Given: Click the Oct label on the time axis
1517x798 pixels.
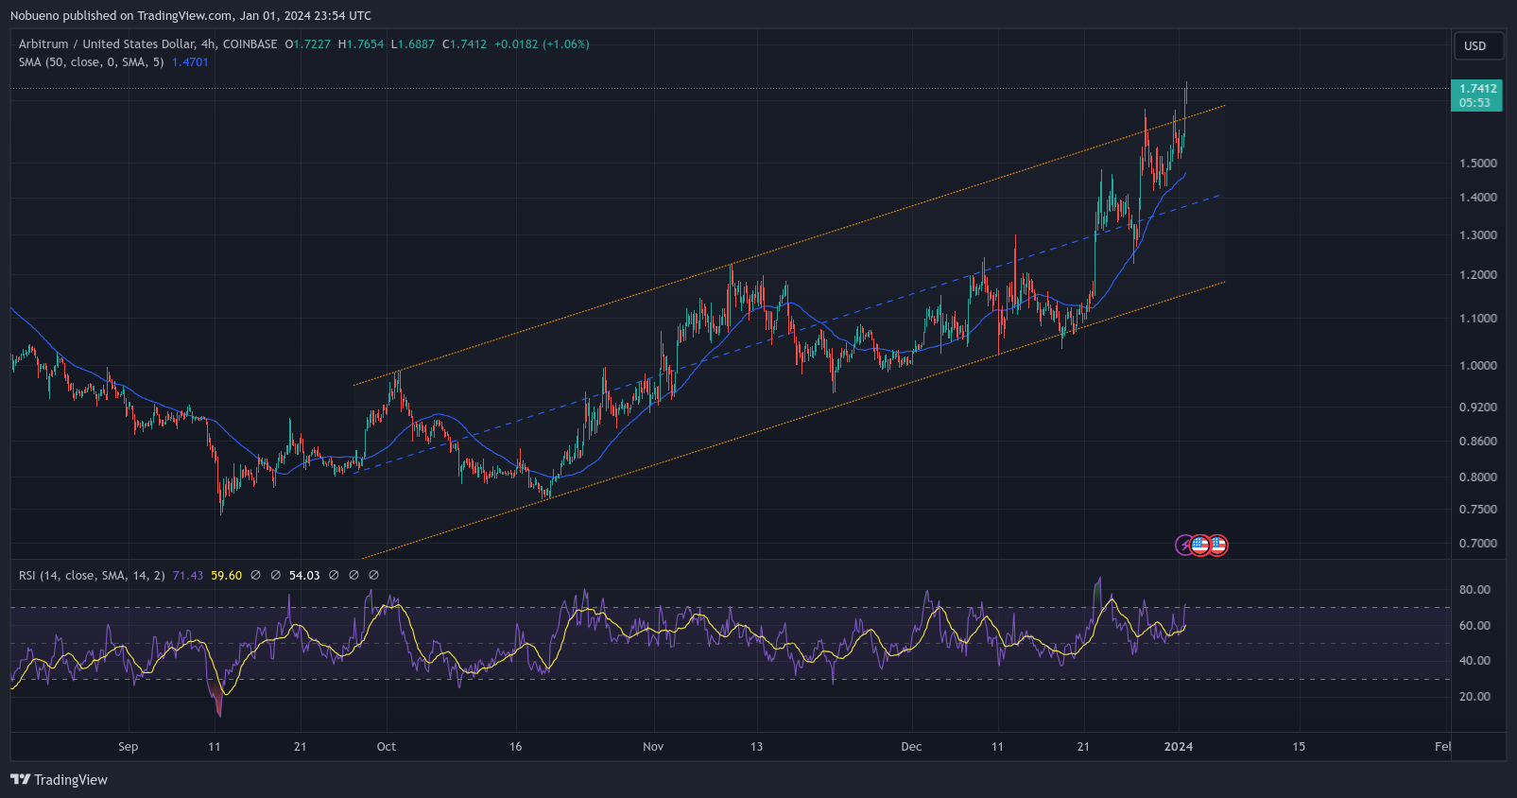Looking at the screenshot, I should click(387, 747).
